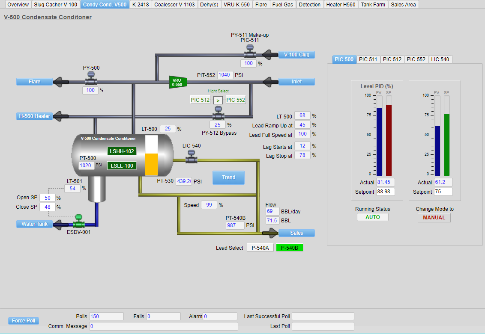Click the H-560 Heater navigation button
This screenshot has width=485, height=334.
point(35,116)
